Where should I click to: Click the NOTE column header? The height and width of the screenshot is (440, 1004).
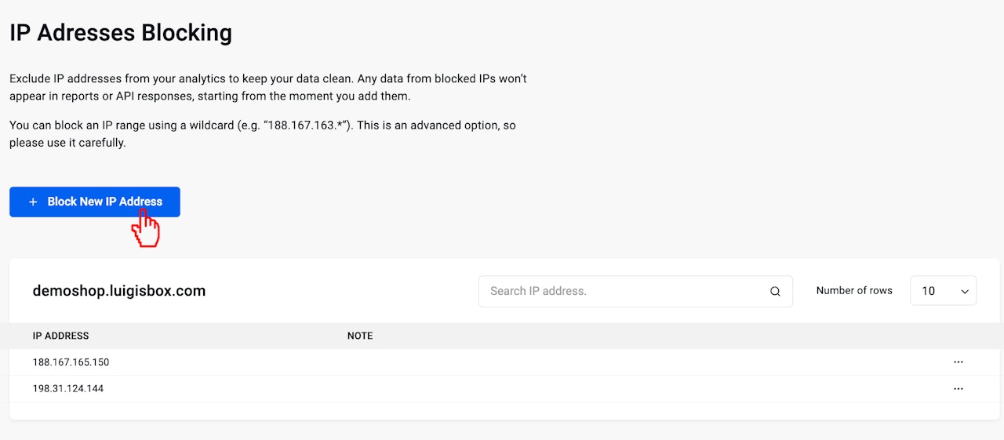(x=360, y=336)
